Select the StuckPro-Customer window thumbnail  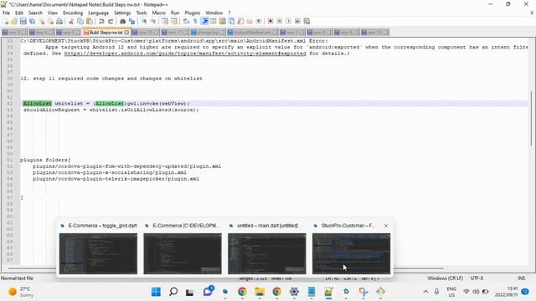click(x=351, y=253)
